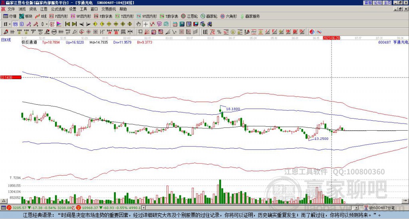The image size is (409, 219).
Task: Open the 交易委托 menu
Action: [109, 9]
